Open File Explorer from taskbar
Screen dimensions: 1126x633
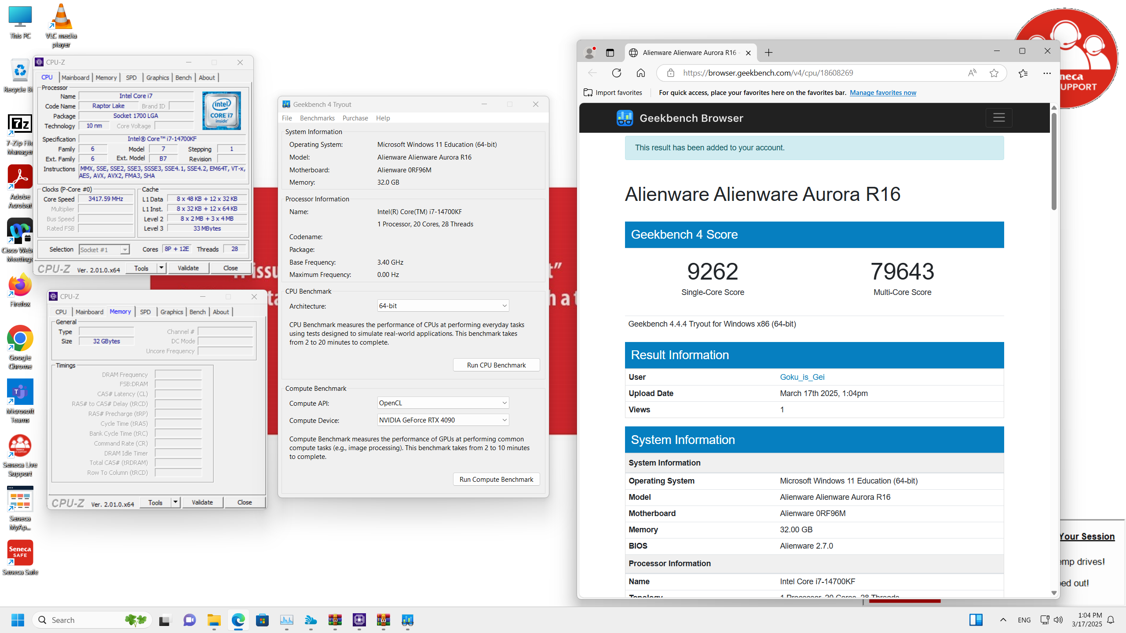[x=214, y=620]
